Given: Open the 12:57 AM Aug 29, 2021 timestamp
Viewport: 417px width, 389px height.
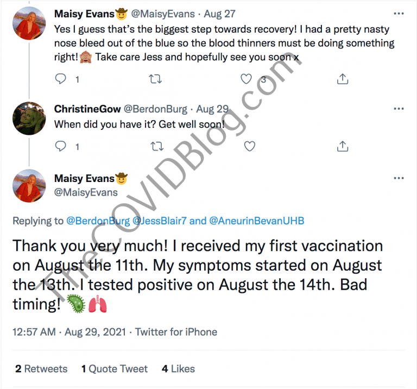Looking at the screenshot, I should click(69, 332).
